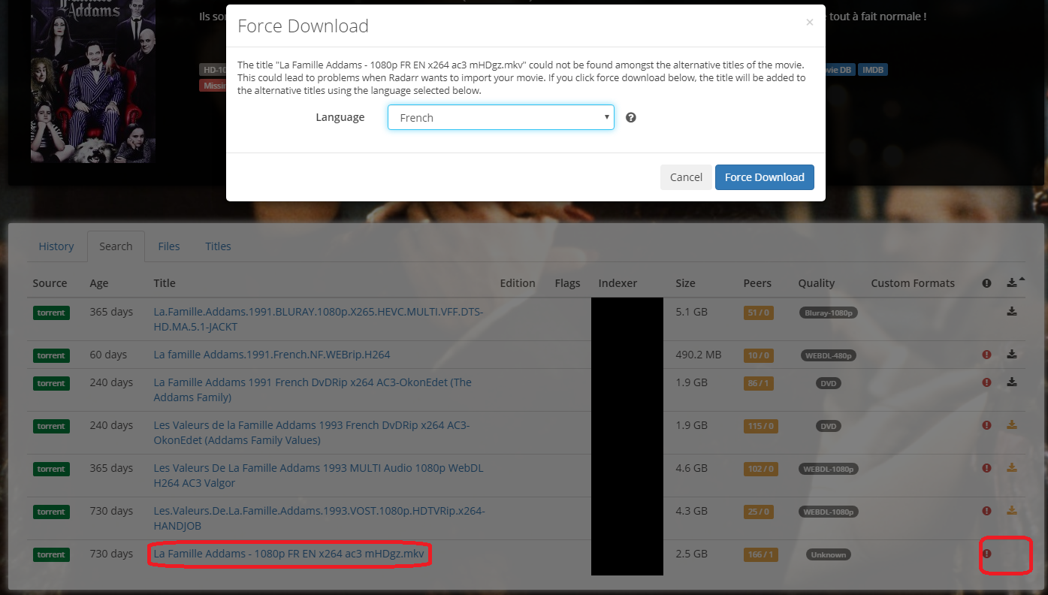
Task: Sort by the rejection warning column header icon
Action: 987,283
